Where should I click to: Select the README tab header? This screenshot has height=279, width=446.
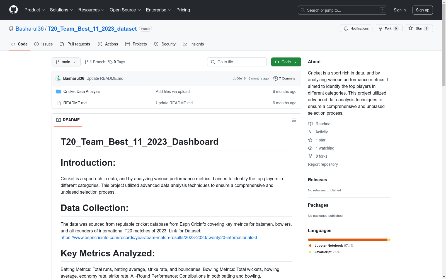[68, 120]
